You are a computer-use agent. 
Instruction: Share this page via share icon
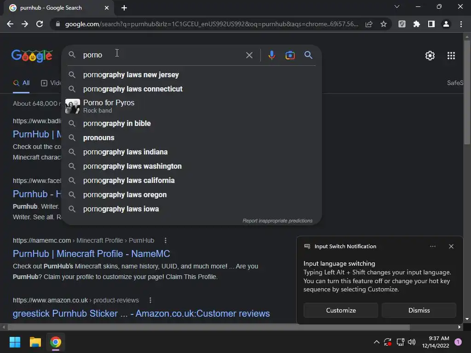point(369,24)
